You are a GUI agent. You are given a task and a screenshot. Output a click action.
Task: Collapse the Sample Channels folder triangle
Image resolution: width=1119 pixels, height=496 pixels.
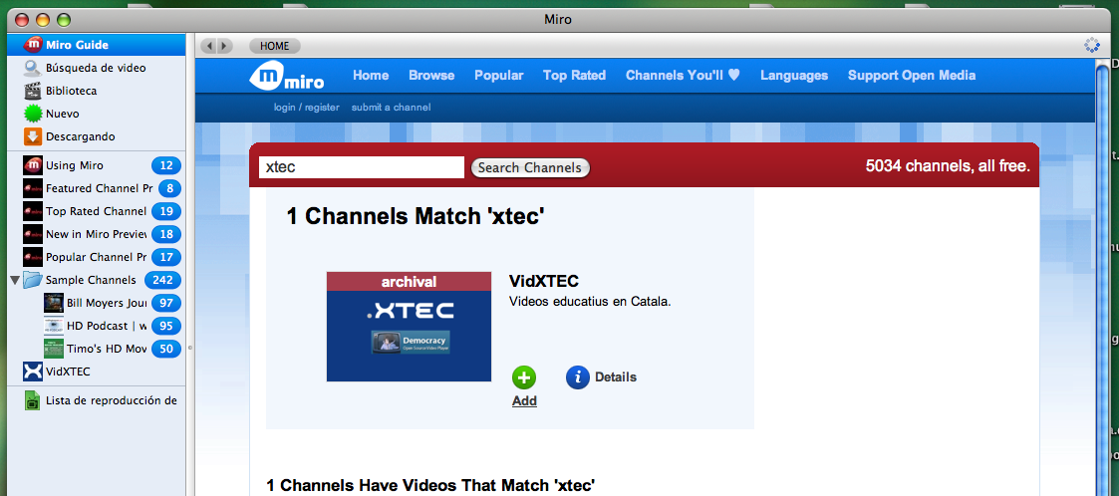pos(15,280)
